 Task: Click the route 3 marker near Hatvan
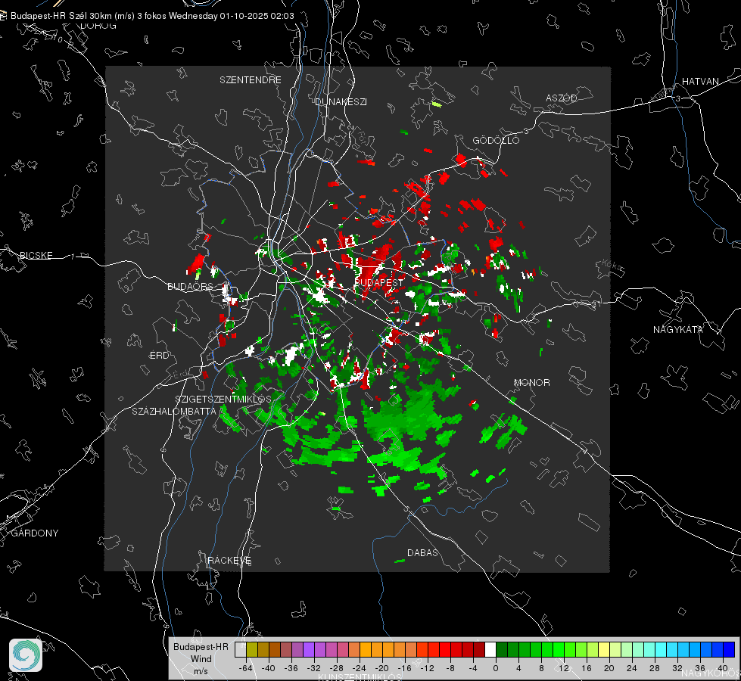[x=678, y=98]
